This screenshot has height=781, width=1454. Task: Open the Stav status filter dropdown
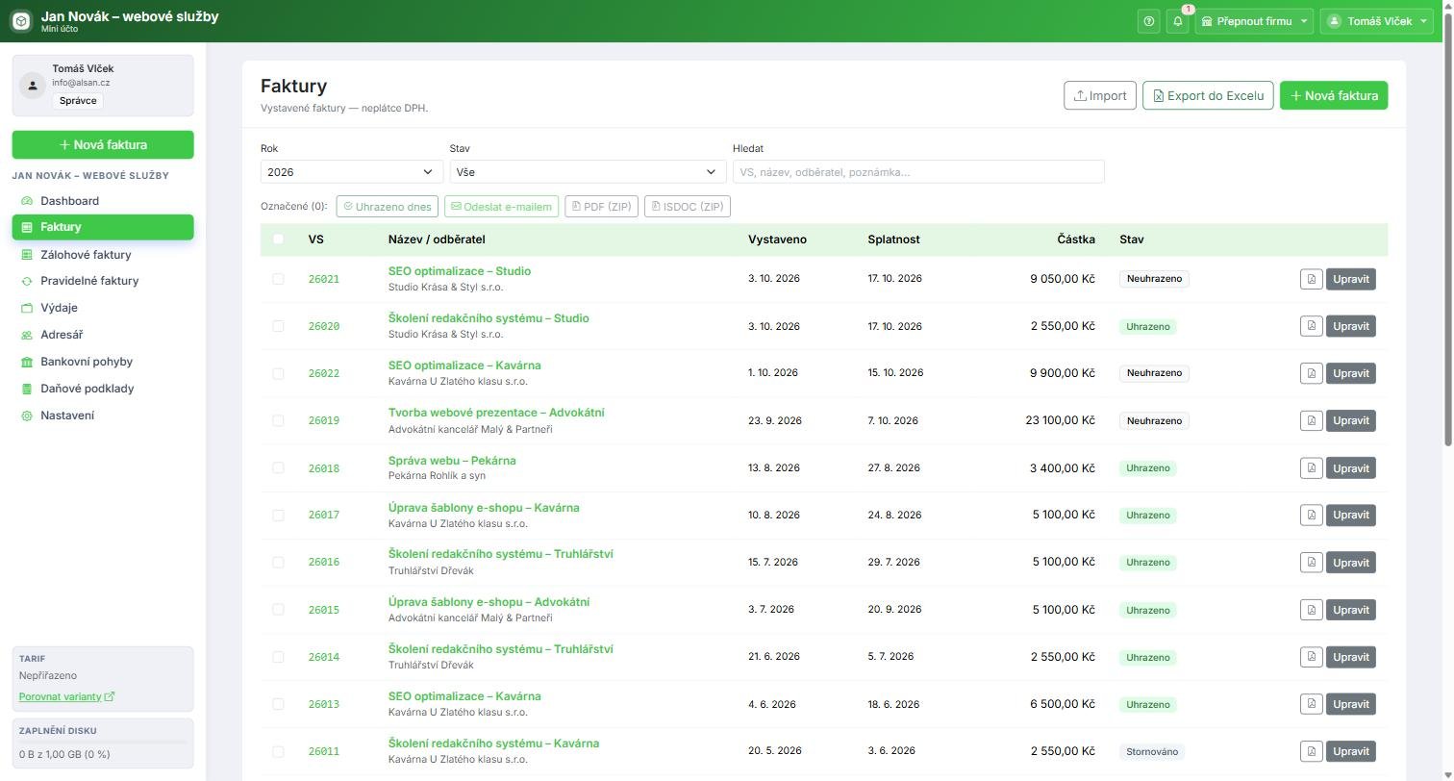click(588, 172)
